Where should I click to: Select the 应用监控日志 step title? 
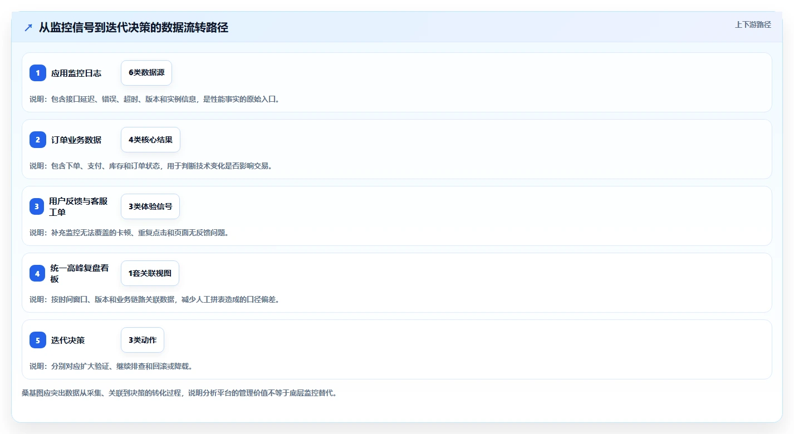(76, 73)
